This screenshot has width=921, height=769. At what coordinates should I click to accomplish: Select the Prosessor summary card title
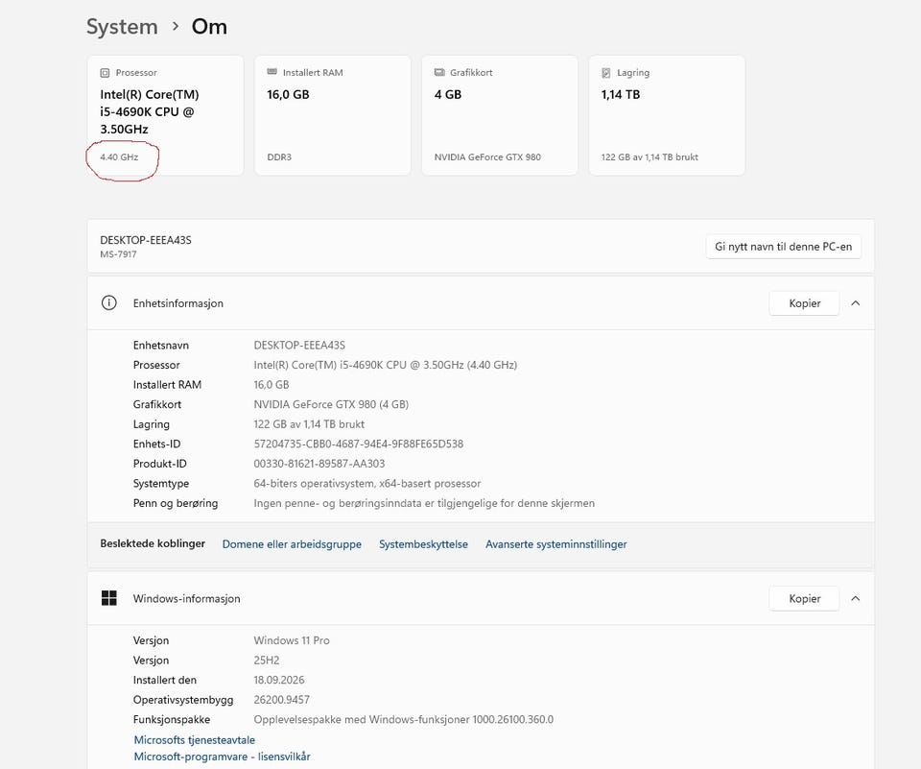pyautogui.click(x=136, y=73)
